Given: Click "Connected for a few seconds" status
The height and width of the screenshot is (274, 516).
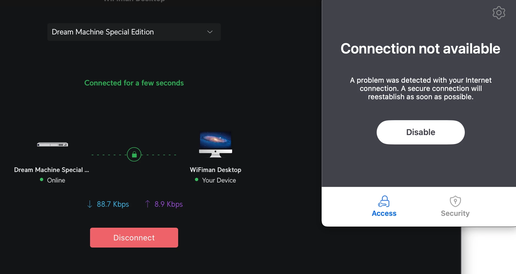Looking at the screenshot, I should [134, 83].
